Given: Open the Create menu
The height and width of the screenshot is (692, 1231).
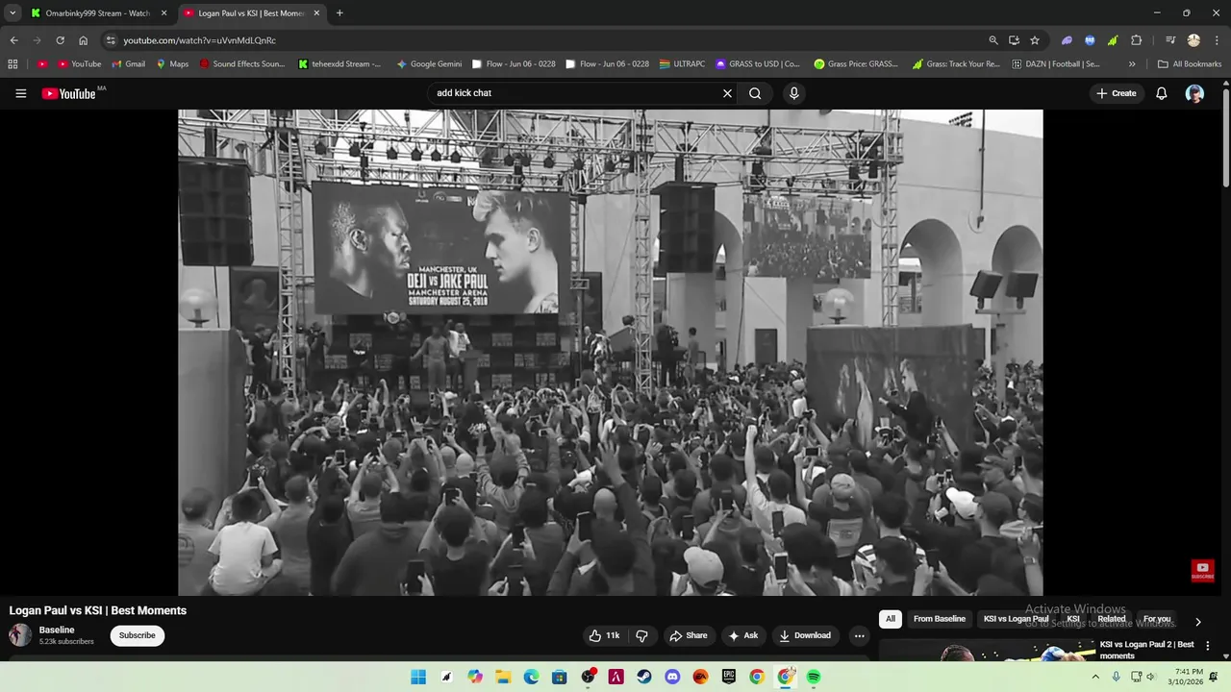Looking at the screenshot, I should [1117, 93].
